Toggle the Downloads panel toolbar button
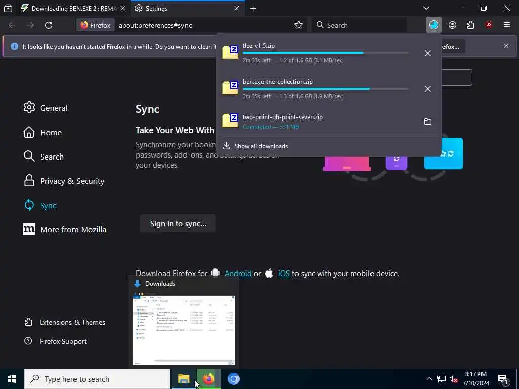 click(x=434, y=25)
